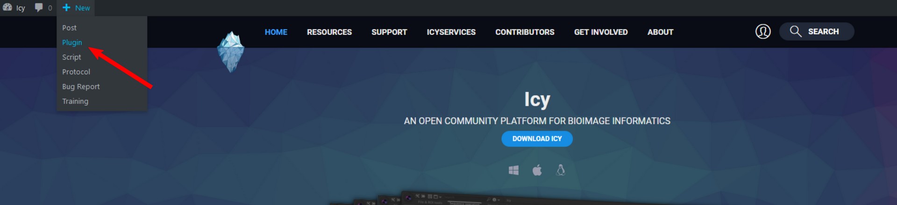This screenshot has height=205, width=897.
Task: Select Script in the New menu
Action: pos(71,57)
